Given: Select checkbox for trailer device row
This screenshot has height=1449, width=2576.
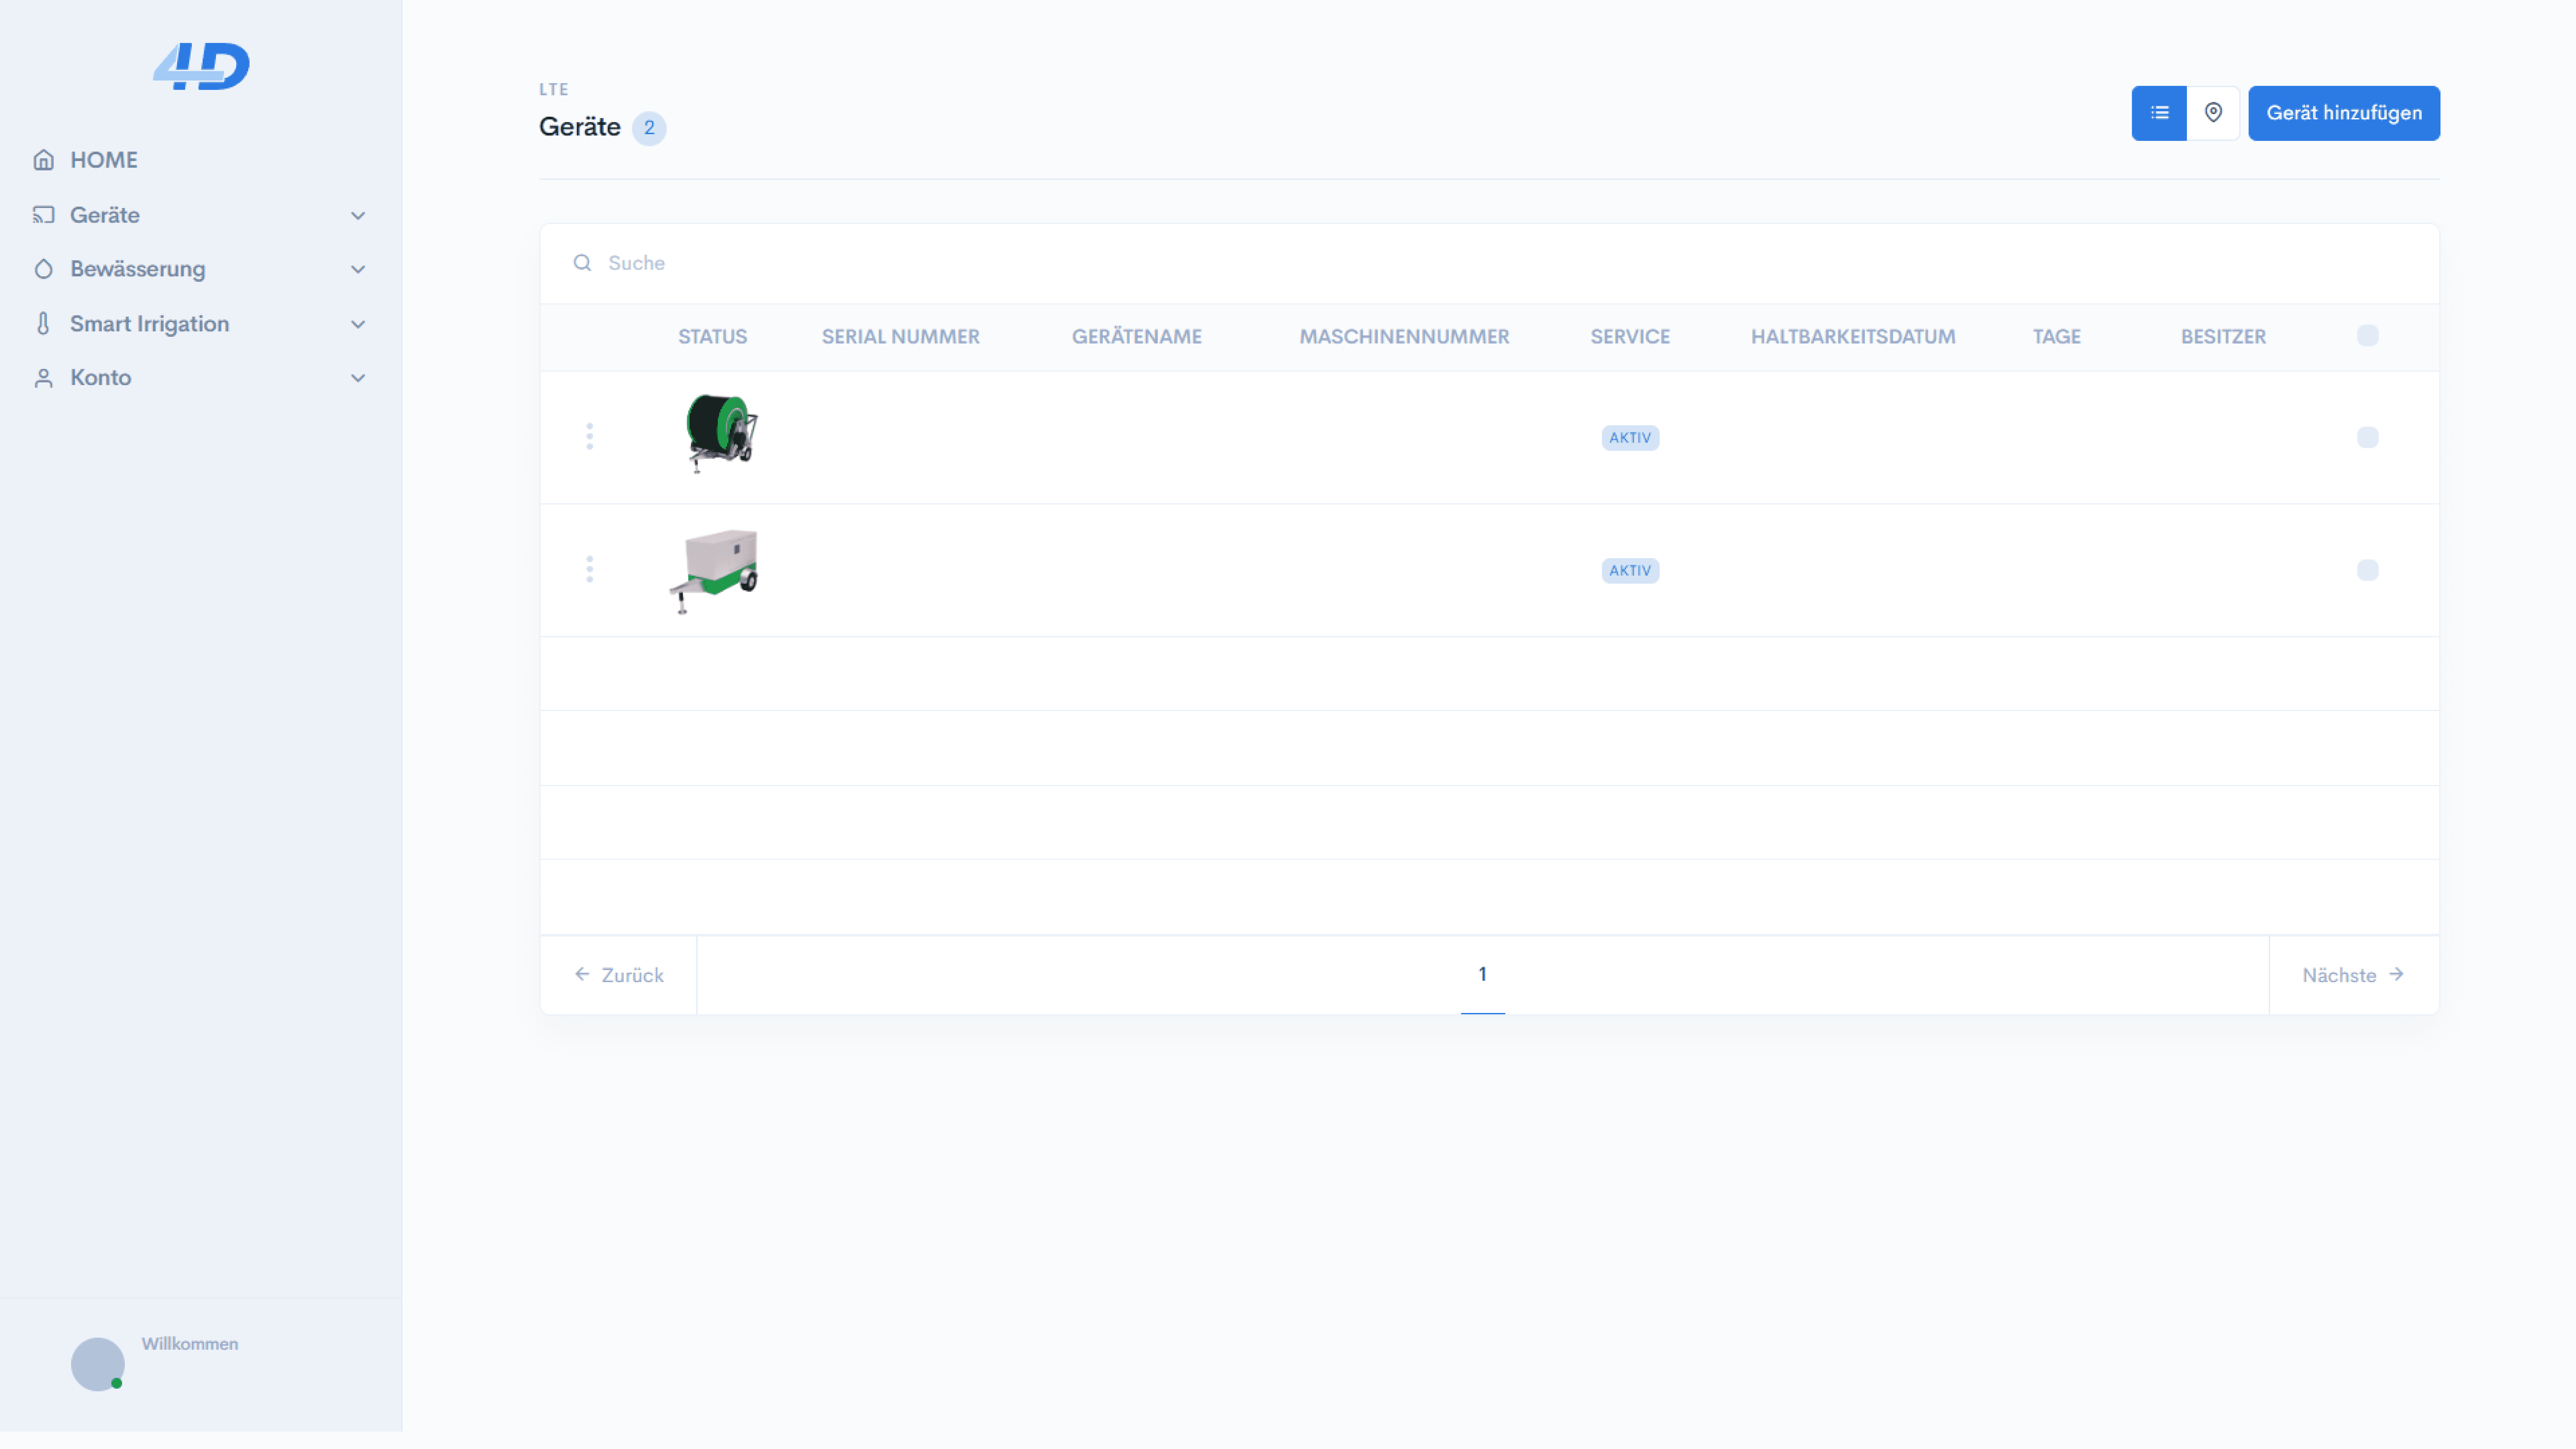Looking at the screenshot, I should point(2367,570).
